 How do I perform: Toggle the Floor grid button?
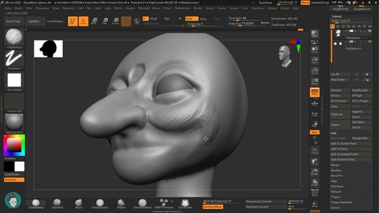(314, 104)
